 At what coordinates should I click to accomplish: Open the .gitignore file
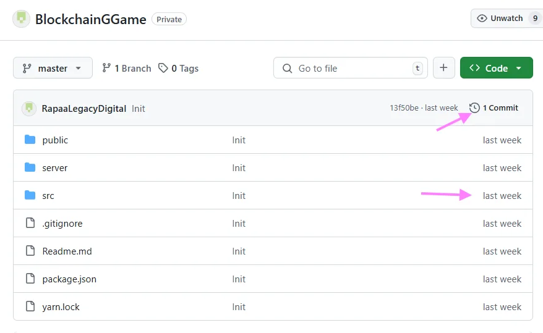click(62, 224)
